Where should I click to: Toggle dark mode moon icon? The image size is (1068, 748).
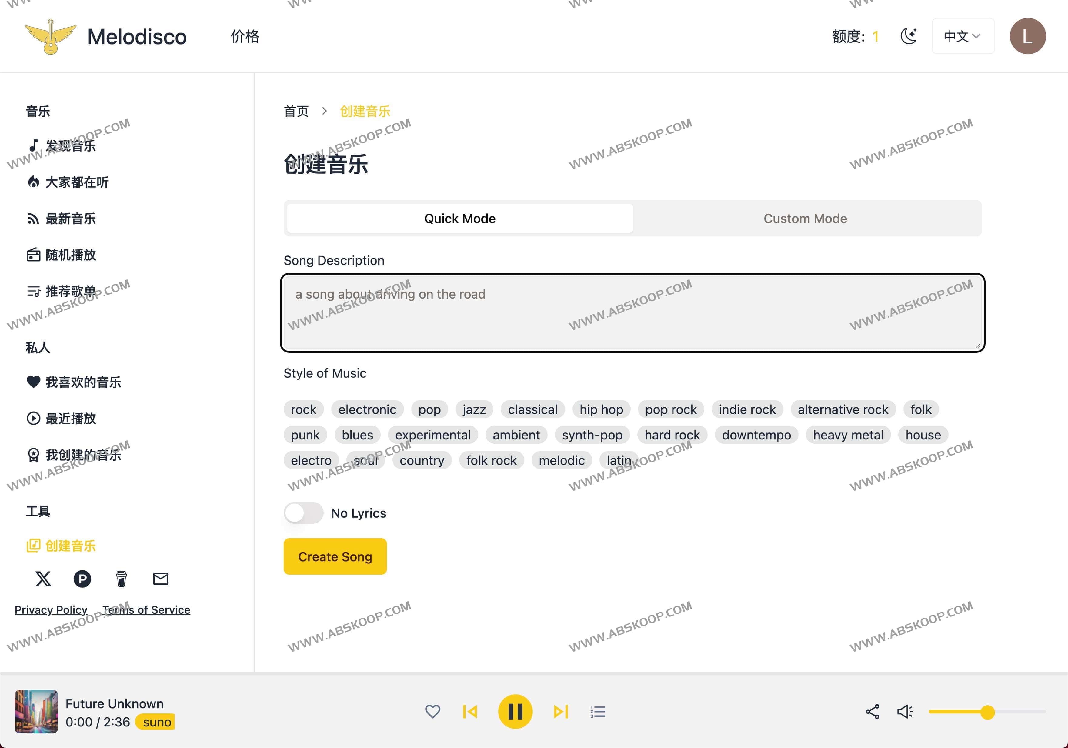point(909,36)
